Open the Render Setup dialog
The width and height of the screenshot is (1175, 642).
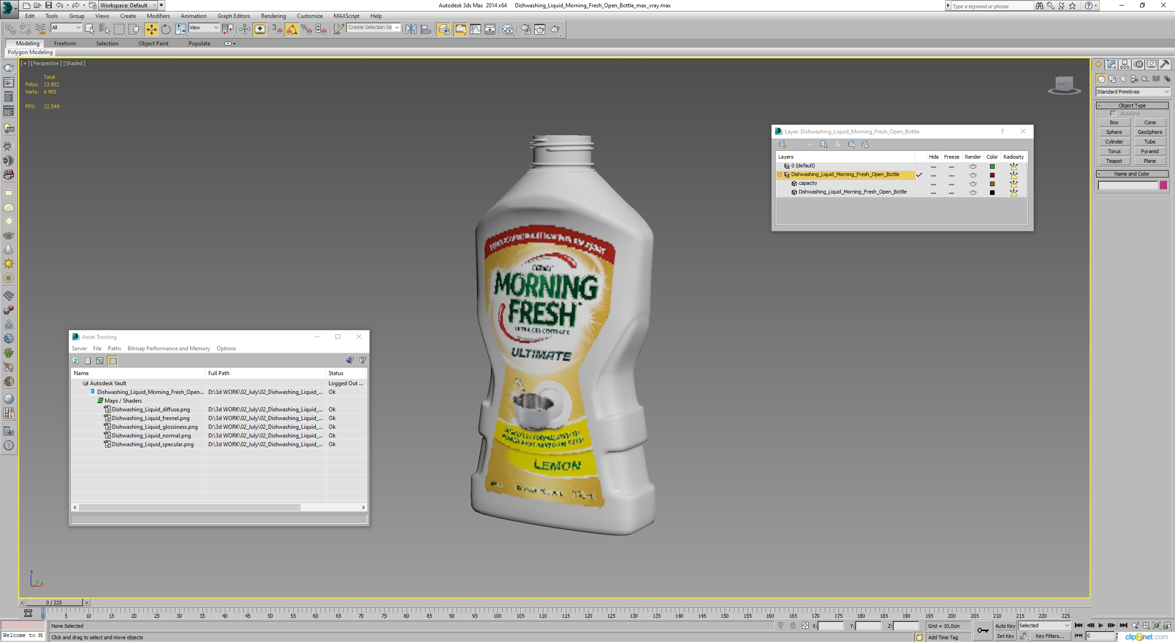click(526, 29)
